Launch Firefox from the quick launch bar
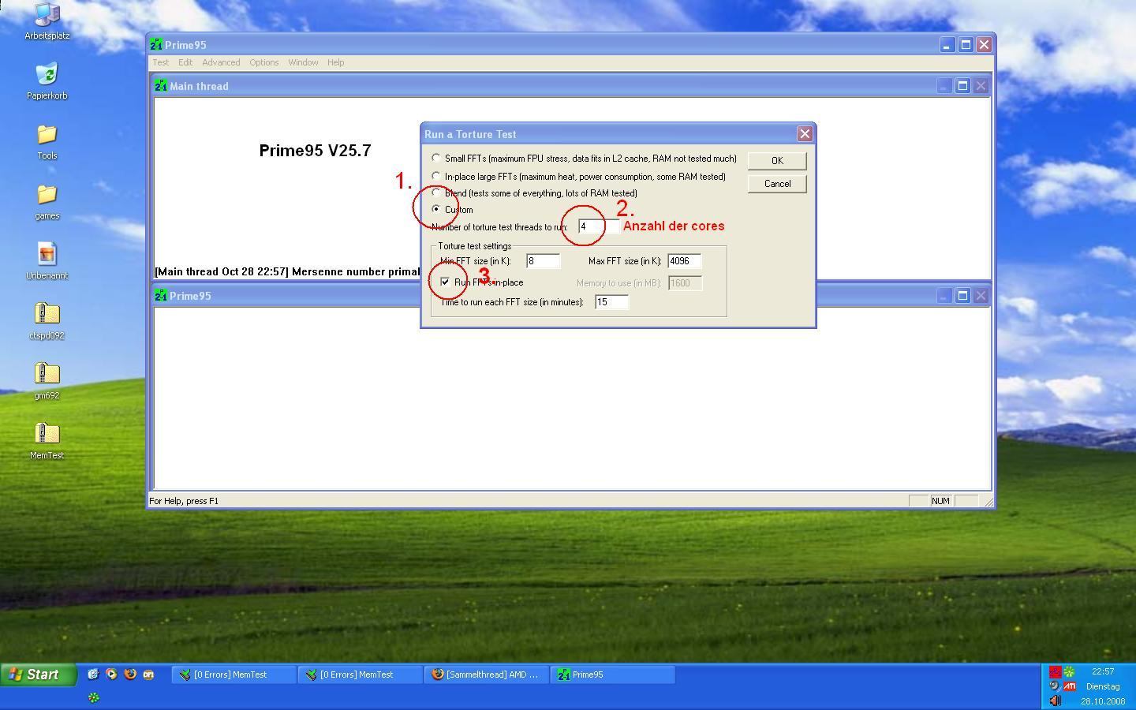 click(x=130, y=674)
